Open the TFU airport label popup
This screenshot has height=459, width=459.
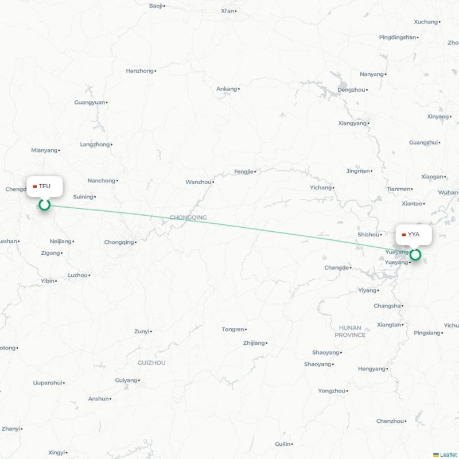point(45,186)
